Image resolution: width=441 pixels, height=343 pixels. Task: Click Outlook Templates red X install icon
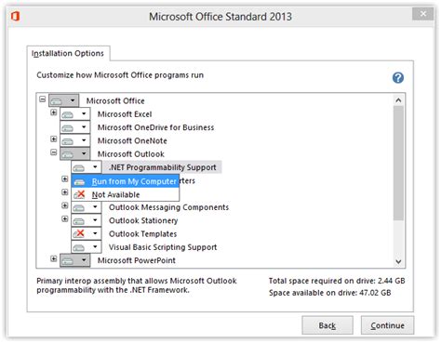(x=79, y=233)
